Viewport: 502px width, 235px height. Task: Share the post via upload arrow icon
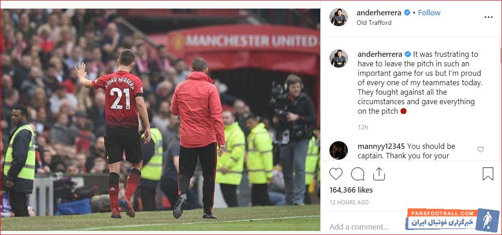pyautogui.click(x=379, y=174)
